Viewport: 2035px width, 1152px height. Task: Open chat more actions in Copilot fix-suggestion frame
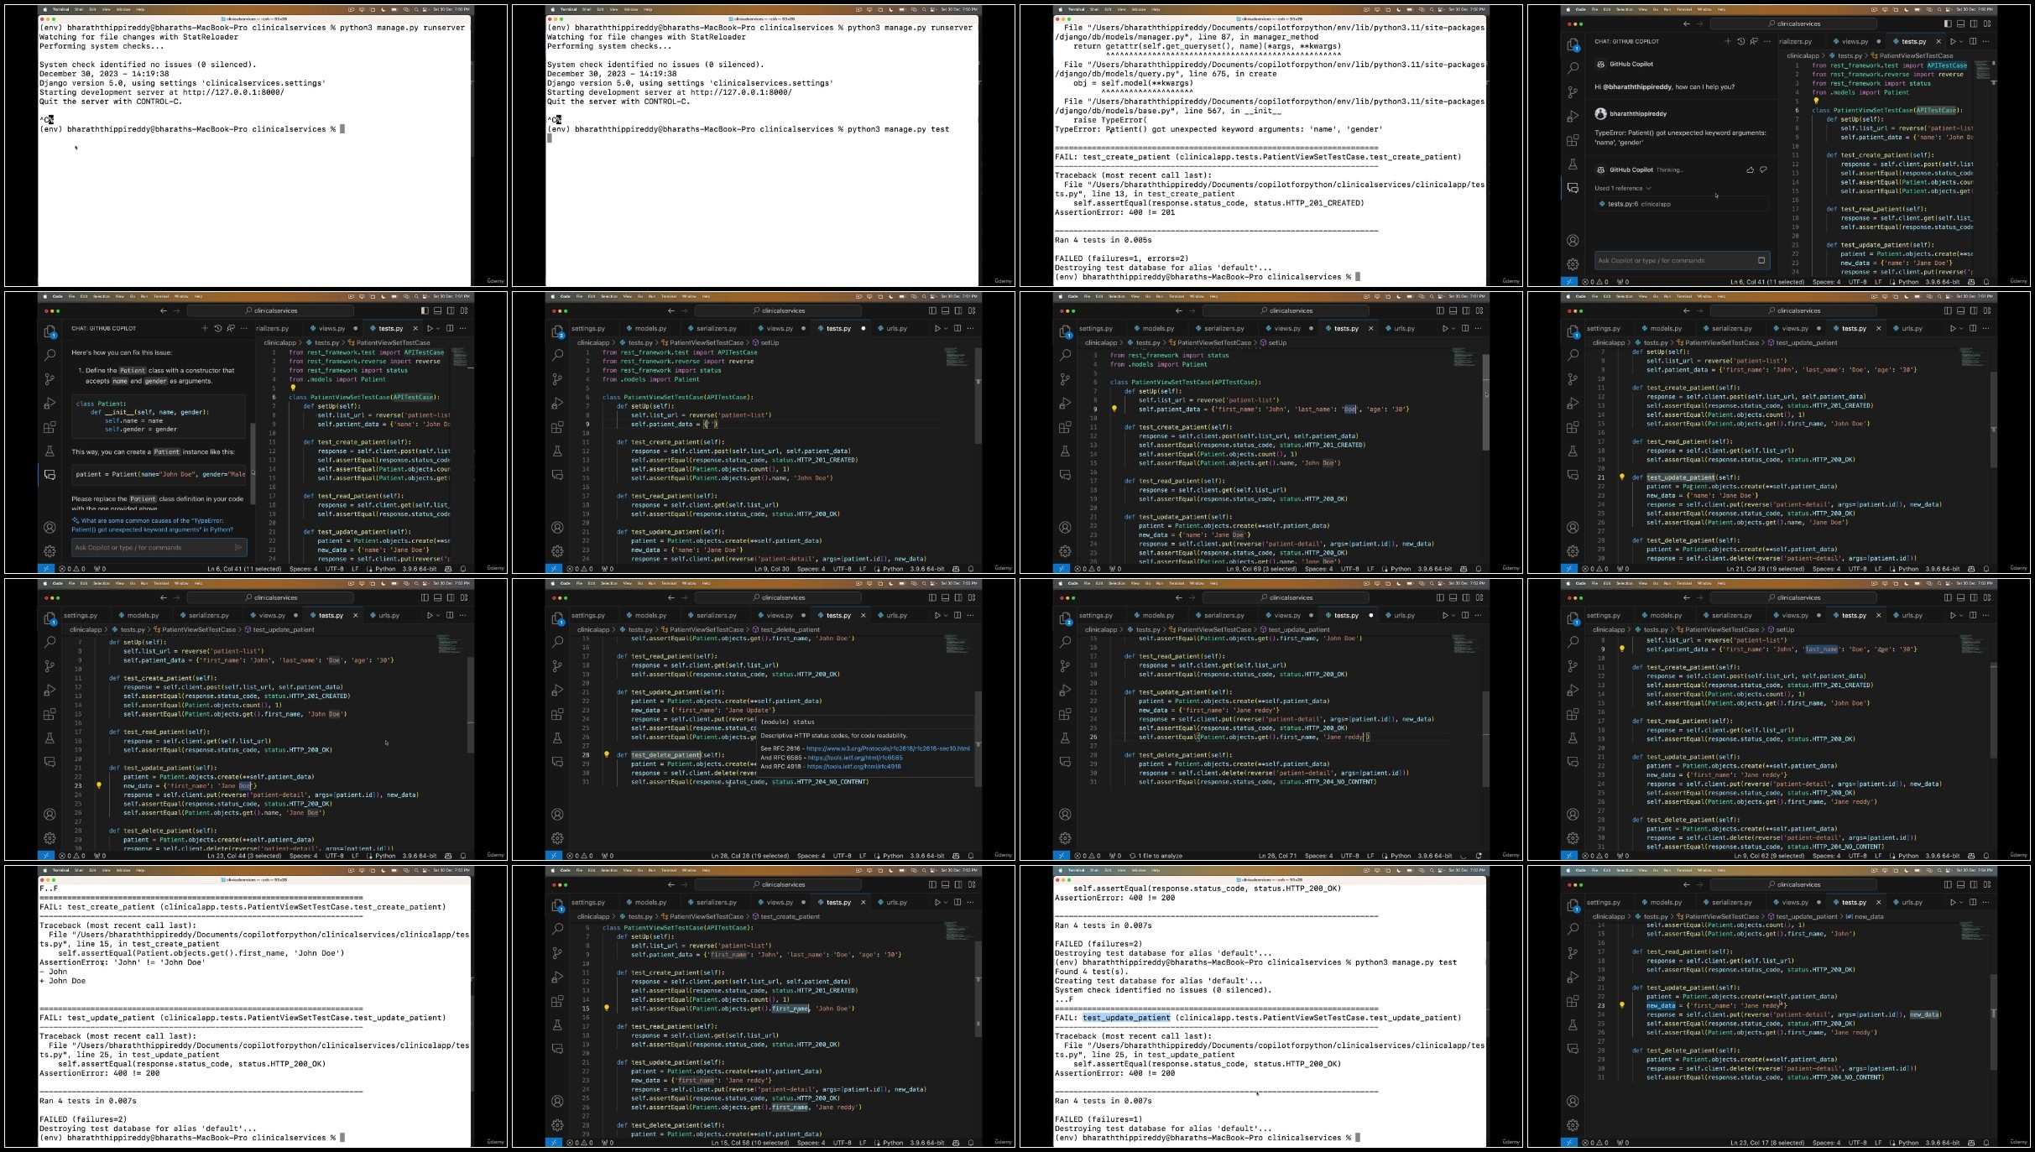[x=244, y=328]
